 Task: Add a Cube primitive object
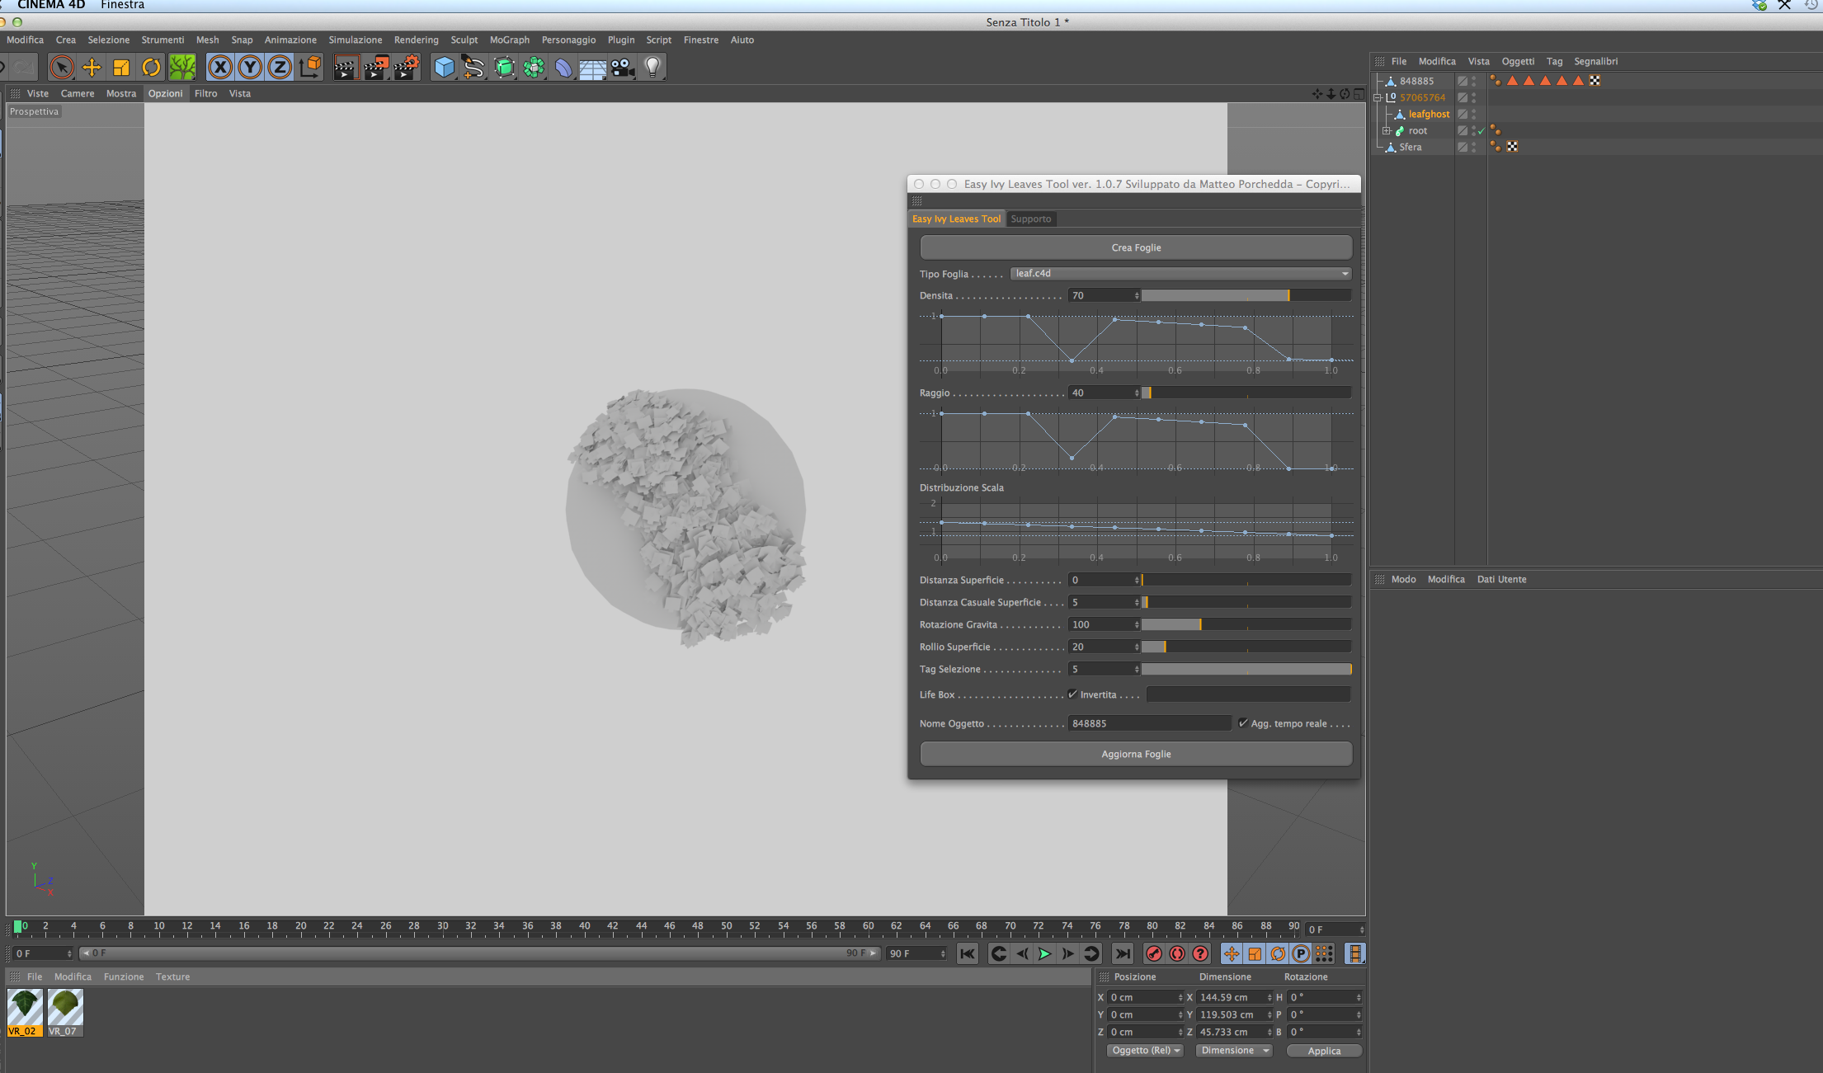pyautogui.click(x=444, y=68)
